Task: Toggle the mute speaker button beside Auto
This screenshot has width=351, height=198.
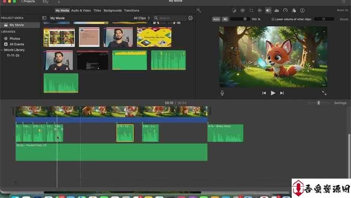Action: pos(225,19)
